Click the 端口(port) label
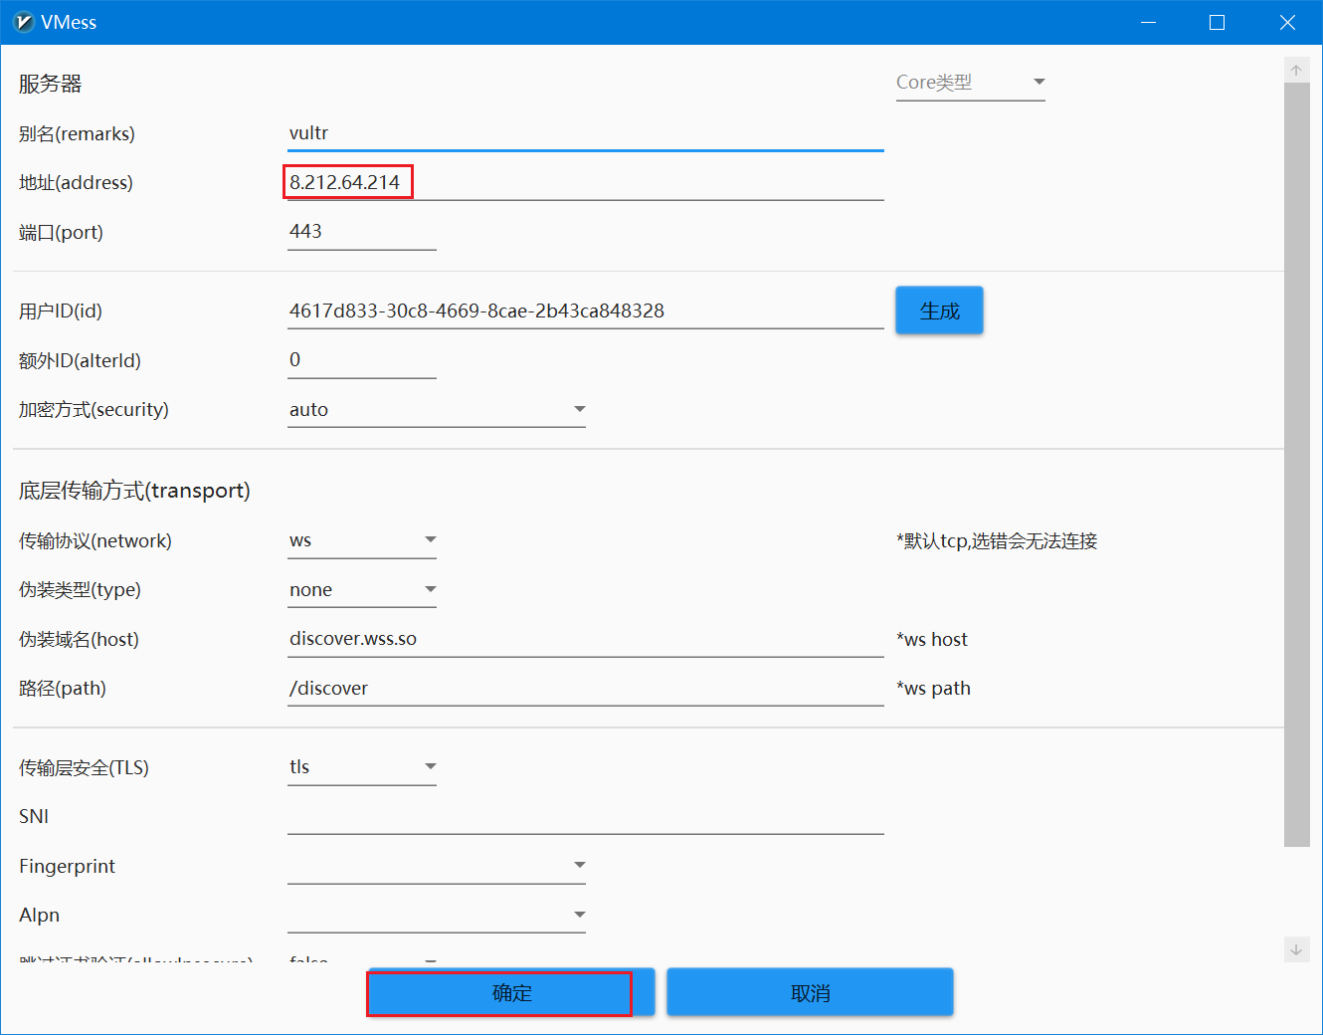1323x1035 pixels. click(x=61, y=232)
